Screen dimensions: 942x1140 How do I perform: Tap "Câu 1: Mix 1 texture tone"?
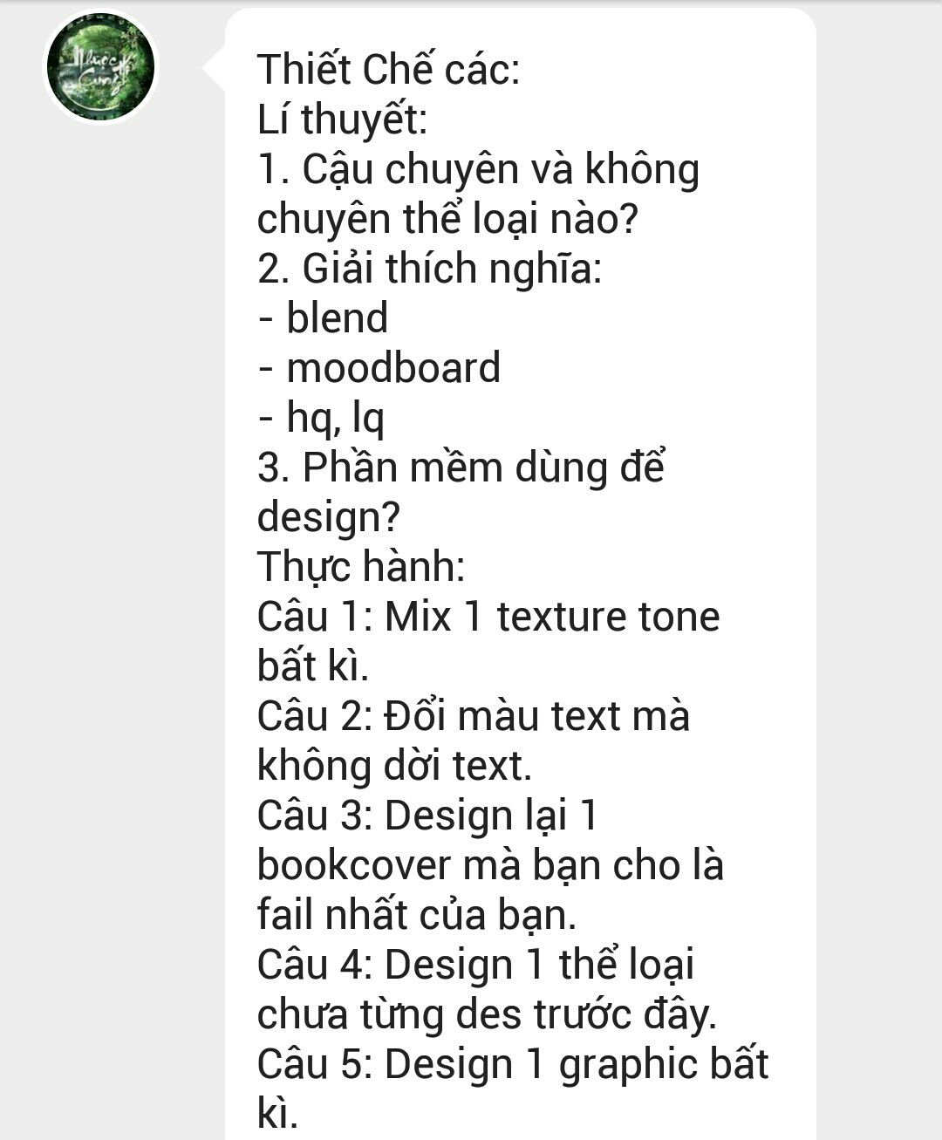[x=488, y=617]
